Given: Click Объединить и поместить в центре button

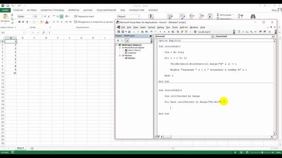Looking at the screenshot, I should pyautogui.click(x=93, y=22).
